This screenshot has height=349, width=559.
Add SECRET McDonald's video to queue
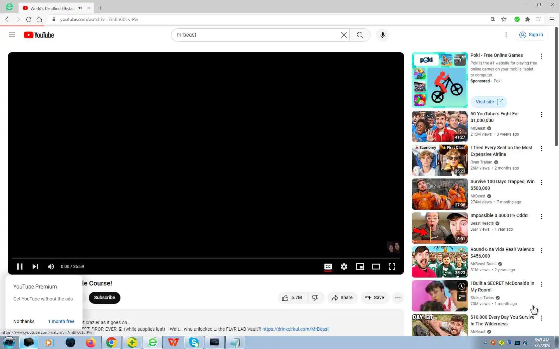(x=462, y=297)
